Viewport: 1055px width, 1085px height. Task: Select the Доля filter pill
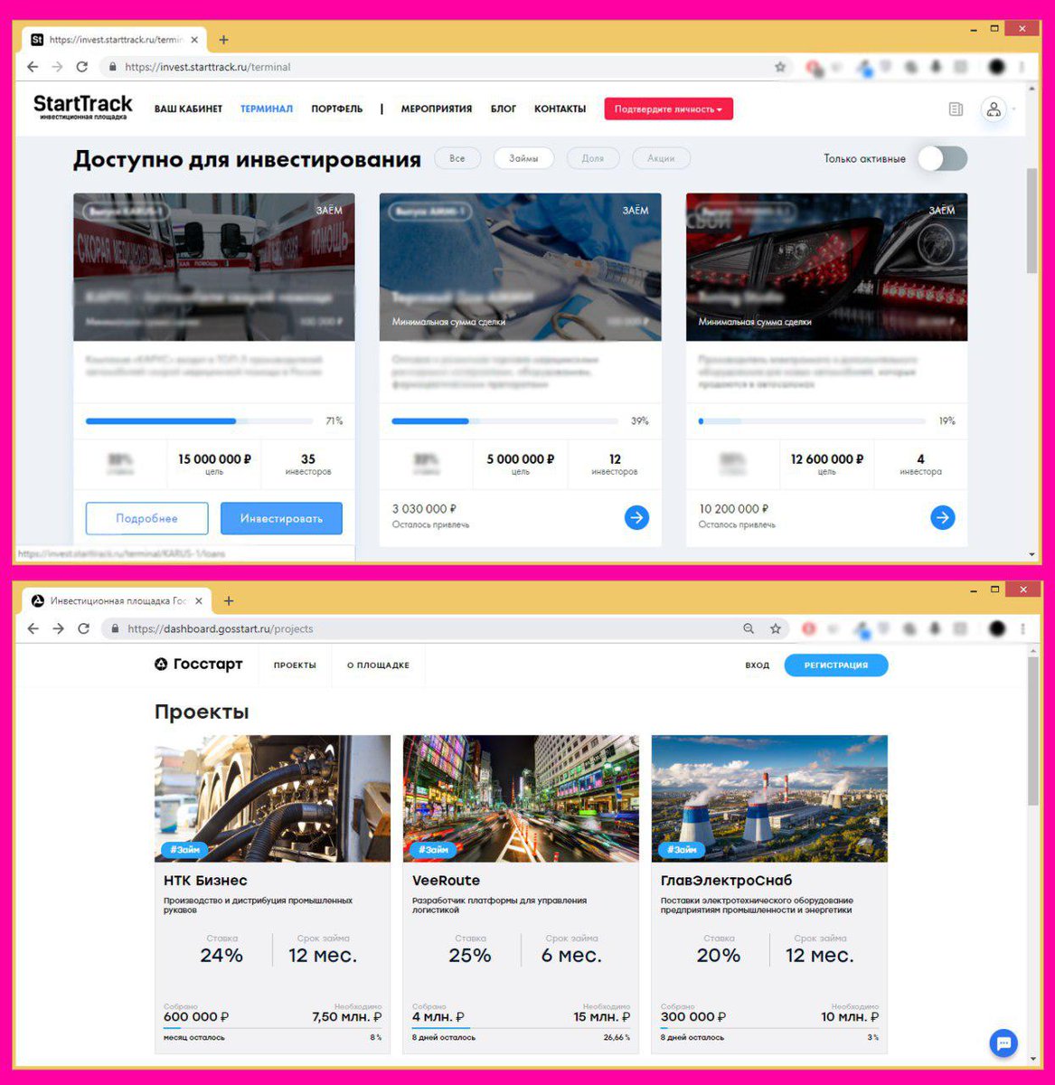point(593,158)
